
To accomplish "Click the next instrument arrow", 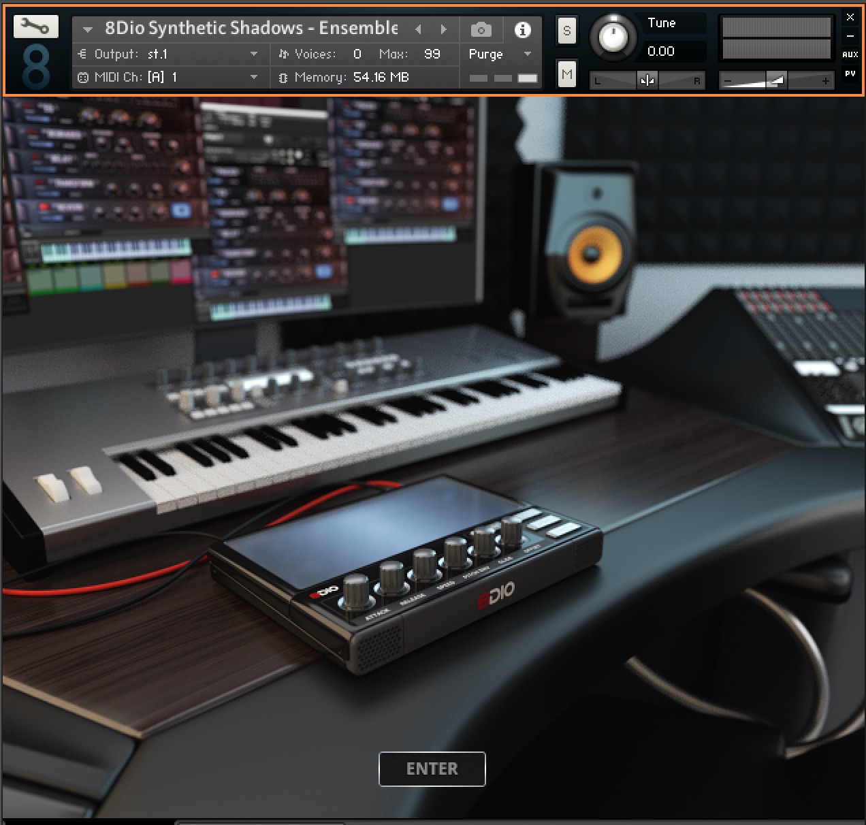I will 444,29.
